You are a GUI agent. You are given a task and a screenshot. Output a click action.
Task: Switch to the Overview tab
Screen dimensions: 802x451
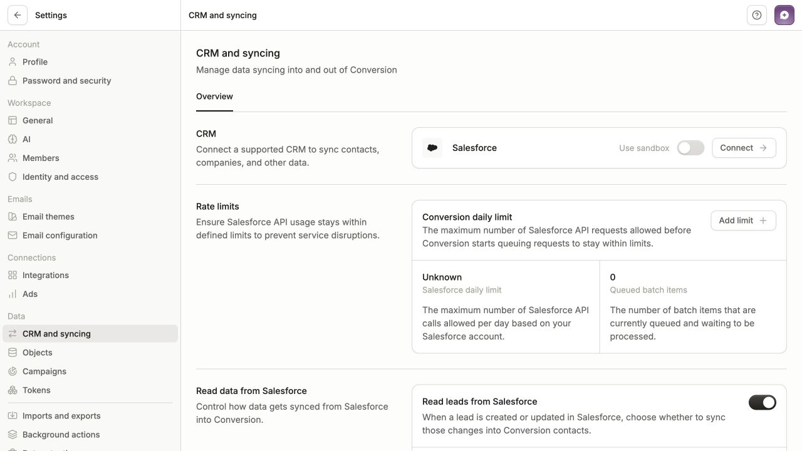(x=214, y=96)
